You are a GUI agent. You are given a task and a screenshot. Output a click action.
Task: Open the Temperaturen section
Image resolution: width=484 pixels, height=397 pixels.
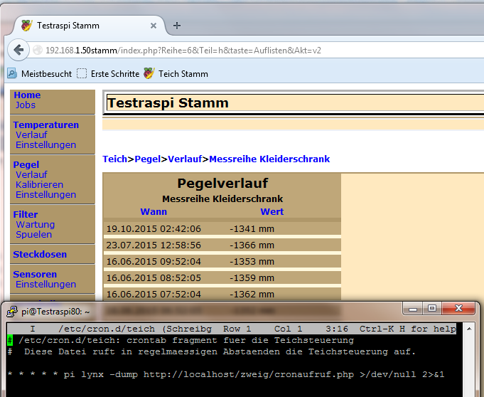tap(45, 125)
